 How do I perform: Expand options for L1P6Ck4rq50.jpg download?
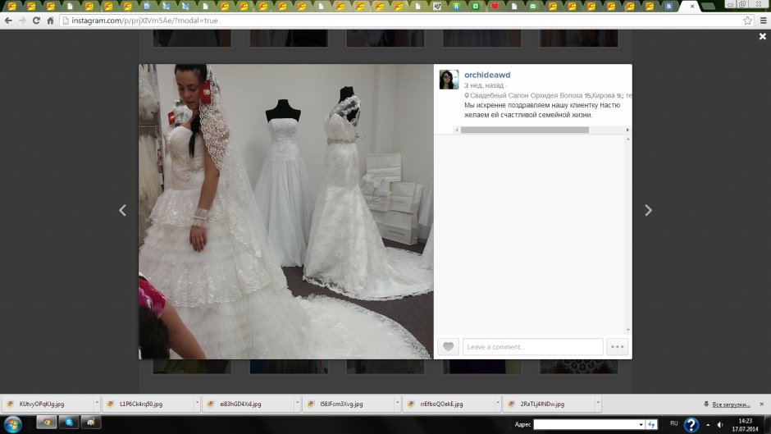tap(197, 404)
